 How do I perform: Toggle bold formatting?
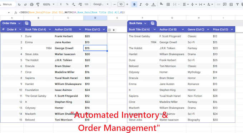pos(134,4)
